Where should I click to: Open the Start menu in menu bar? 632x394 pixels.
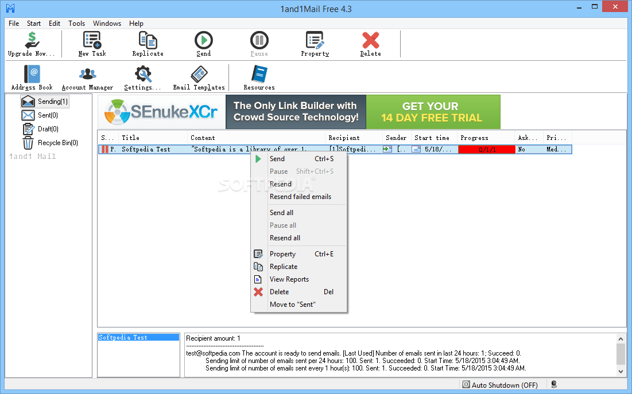click(x=34, y=24)
